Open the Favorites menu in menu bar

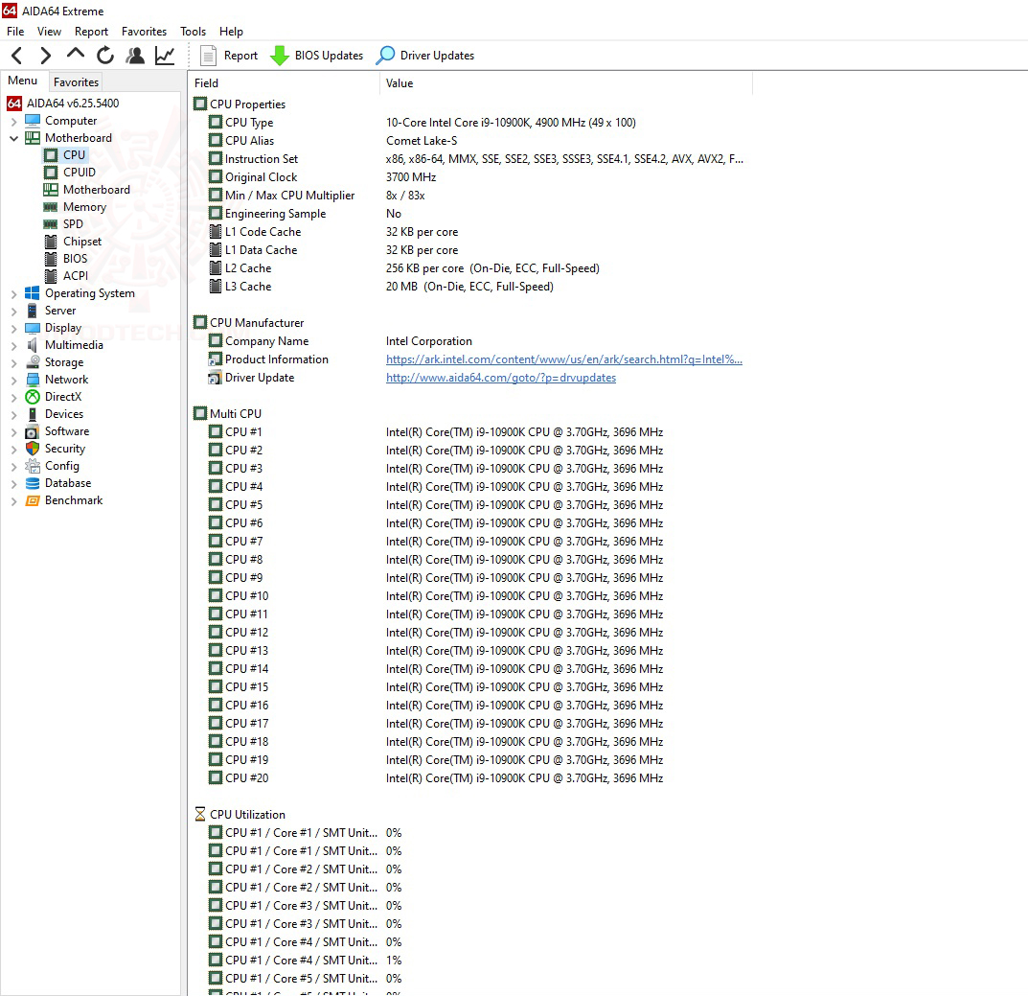[x=145, y=32]
